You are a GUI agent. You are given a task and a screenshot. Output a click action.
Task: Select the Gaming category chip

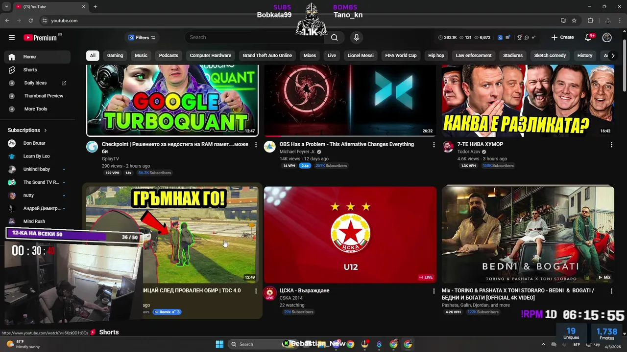[115, 56]
